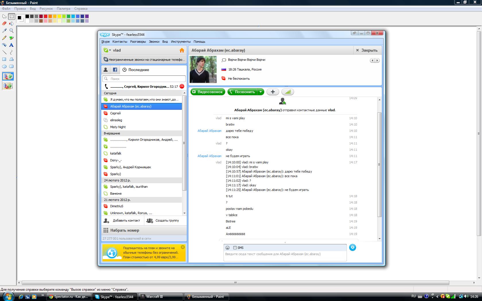
Task: Switch to the Последние tab
Action: pyautogui.click(x=136, y=70)
